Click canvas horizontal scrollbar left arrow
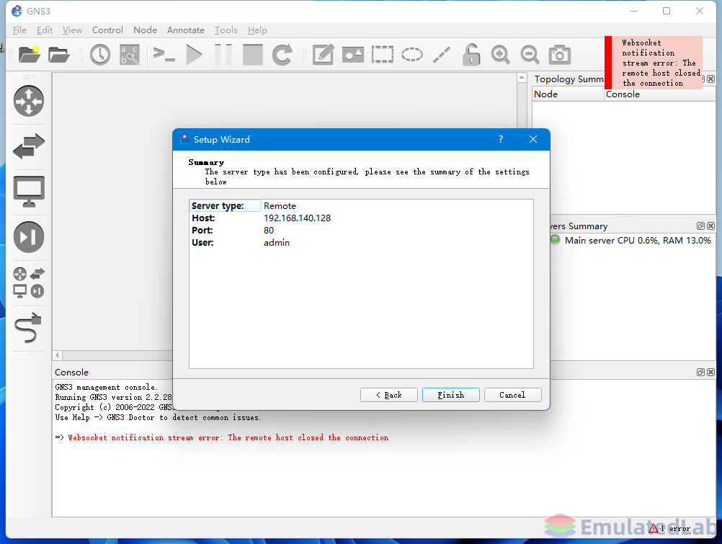The width and height of the screenshot is (722, 544). (58, 355)
